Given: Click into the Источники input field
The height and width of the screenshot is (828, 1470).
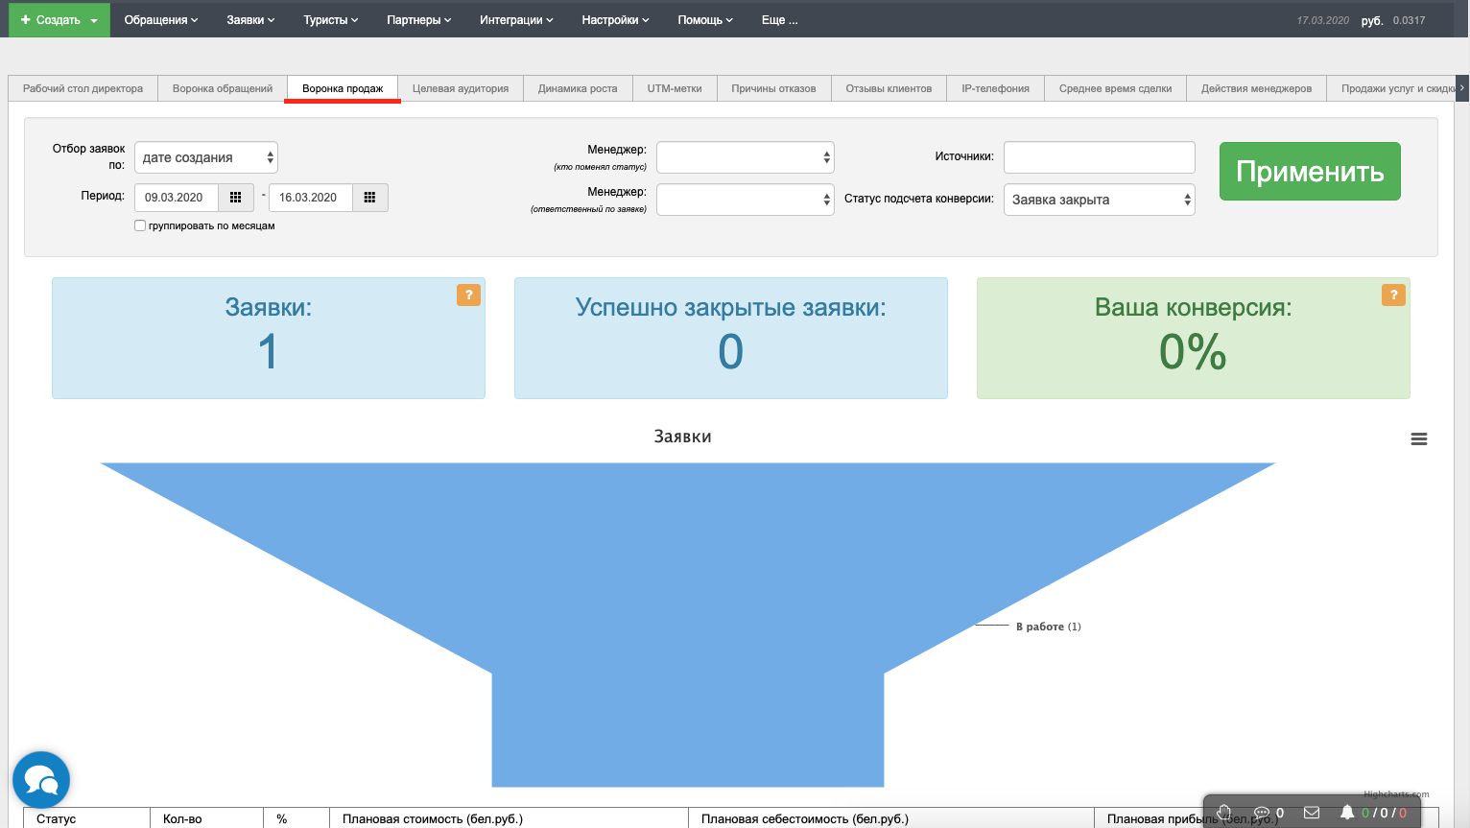Looking at the screenshot, I should [1099, 157].
